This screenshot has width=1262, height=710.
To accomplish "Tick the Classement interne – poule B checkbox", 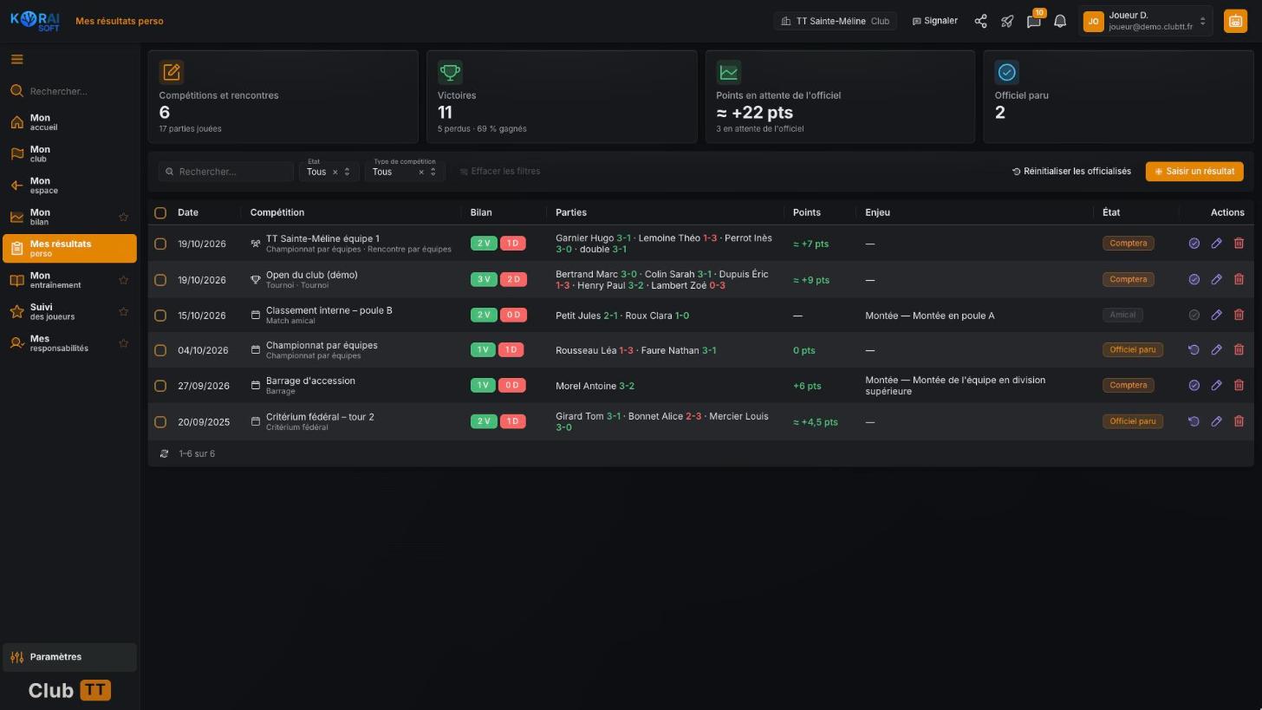I will 160,316.
